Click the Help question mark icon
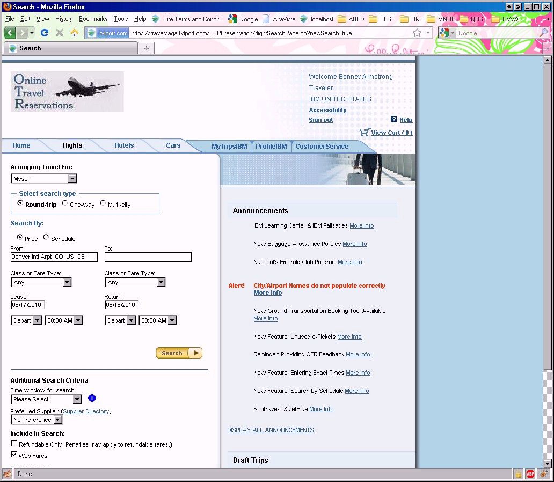This screenshot has height=482, width=554. click(394, 120)
